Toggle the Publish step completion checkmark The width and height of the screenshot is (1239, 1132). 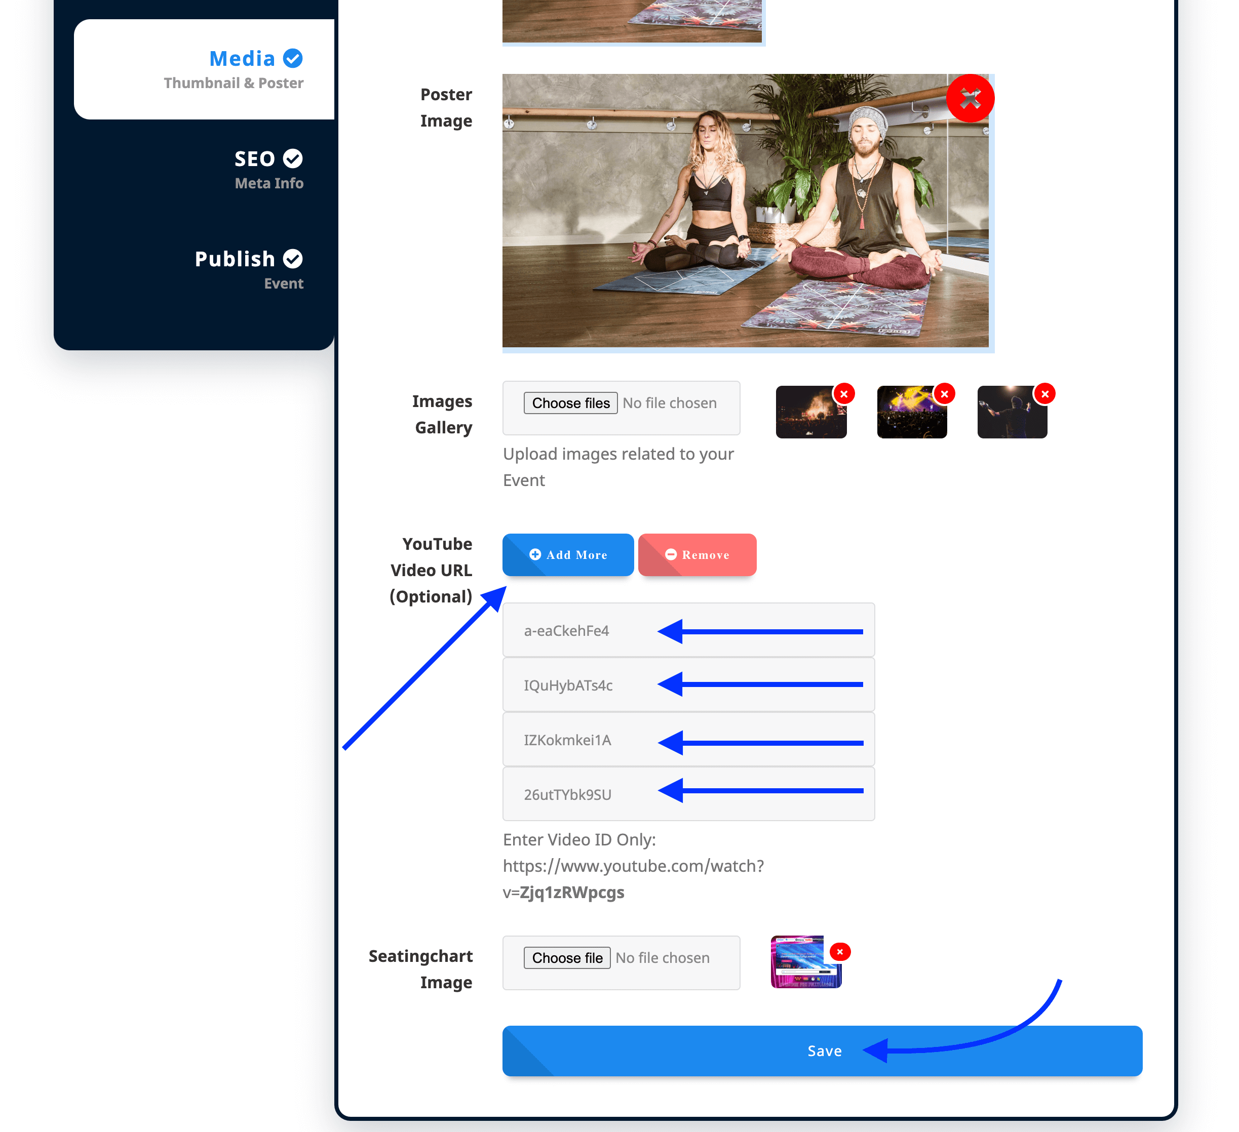(293, 259)
